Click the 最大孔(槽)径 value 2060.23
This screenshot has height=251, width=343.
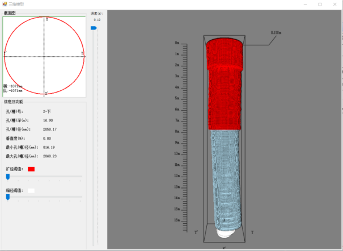51,156
